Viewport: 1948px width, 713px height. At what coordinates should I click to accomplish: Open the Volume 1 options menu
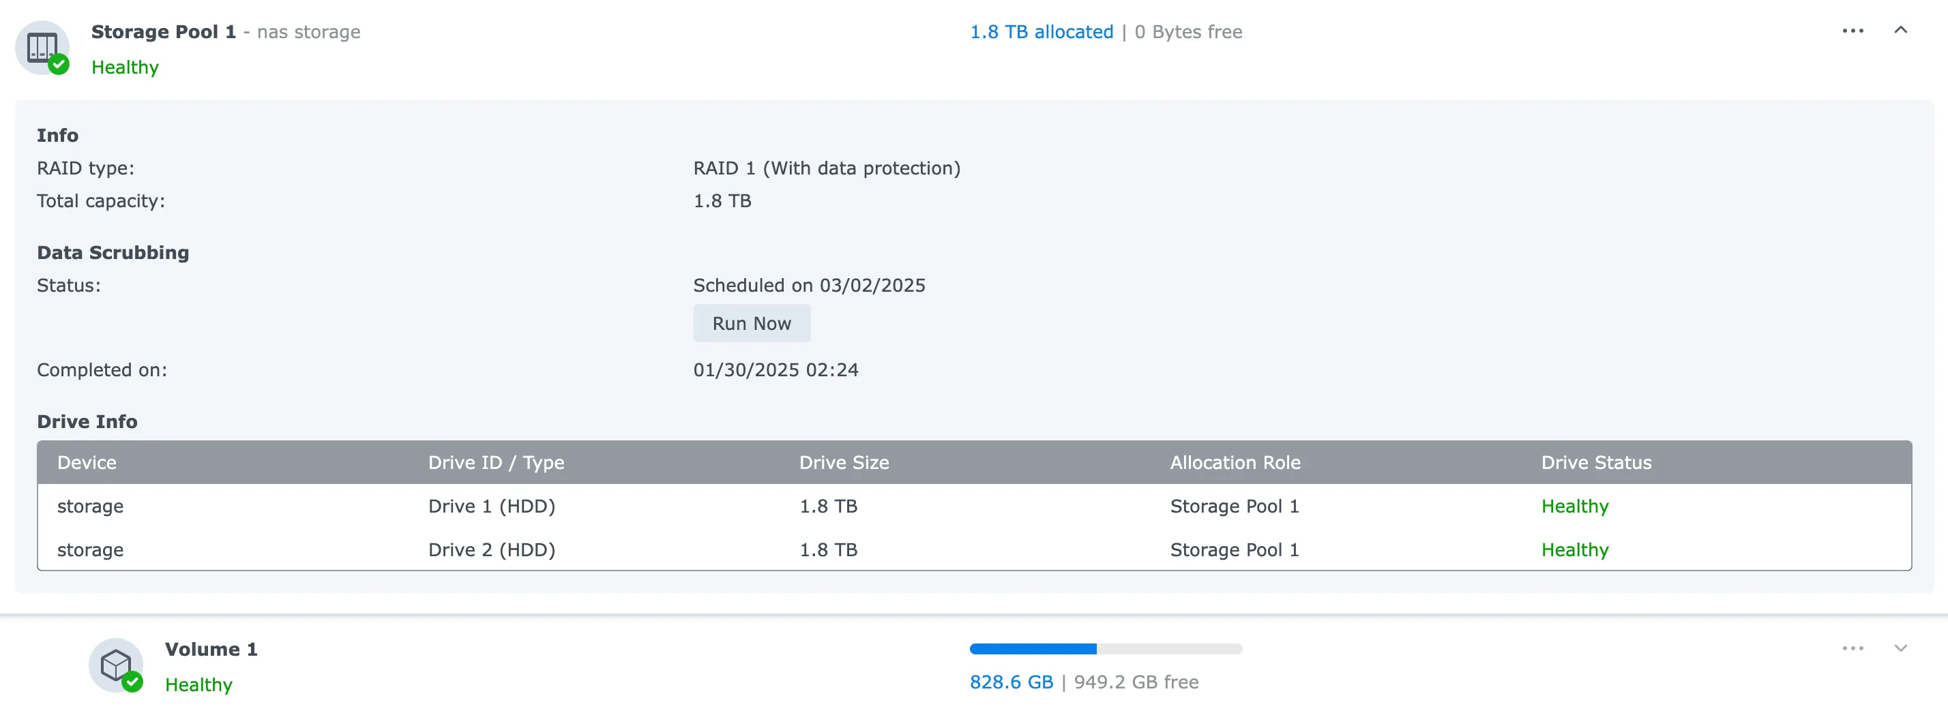pos(1853,648)
